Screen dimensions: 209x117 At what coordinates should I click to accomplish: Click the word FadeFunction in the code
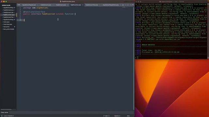(48, 14)
